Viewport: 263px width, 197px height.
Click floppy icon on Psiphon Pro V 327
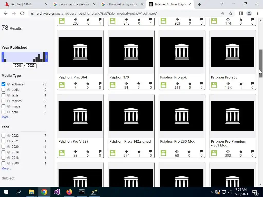pyautogui.click(x=62, y=153)
